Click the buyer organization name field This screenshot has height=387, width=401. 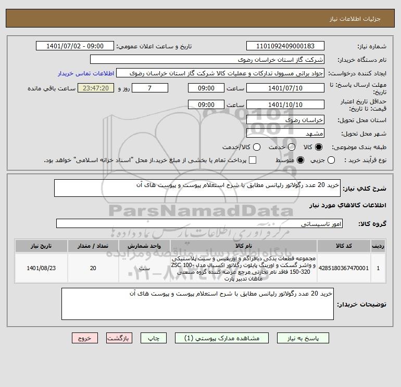pos(207,60)
